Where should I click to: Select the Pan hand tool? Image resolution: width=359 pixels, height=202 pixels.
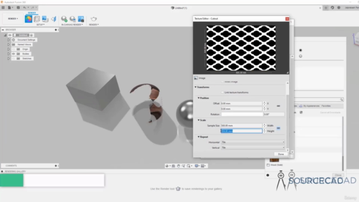[178, 166]
